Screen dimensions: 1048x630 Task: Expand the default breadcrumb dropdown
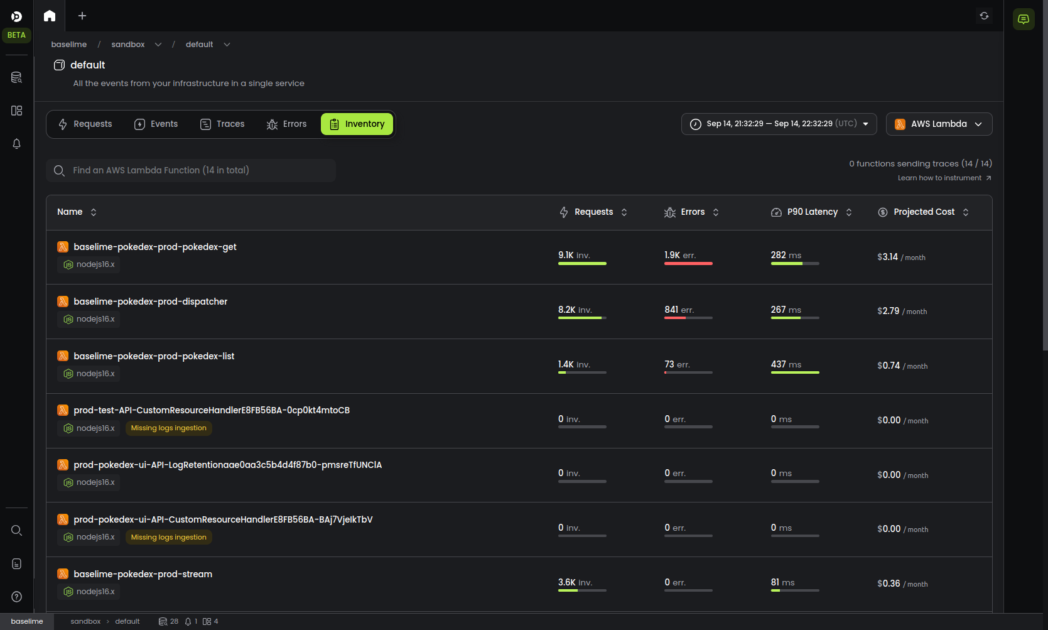tap(227, 45)
